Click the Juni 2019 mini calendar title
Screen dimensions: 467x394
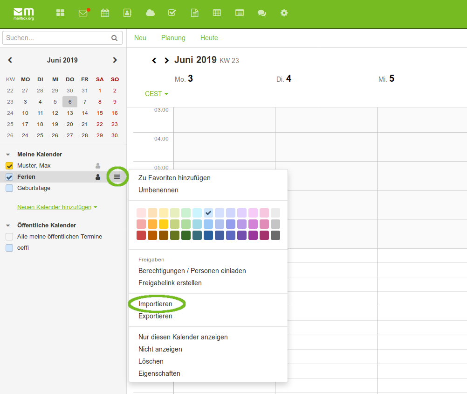pos(62,60)
